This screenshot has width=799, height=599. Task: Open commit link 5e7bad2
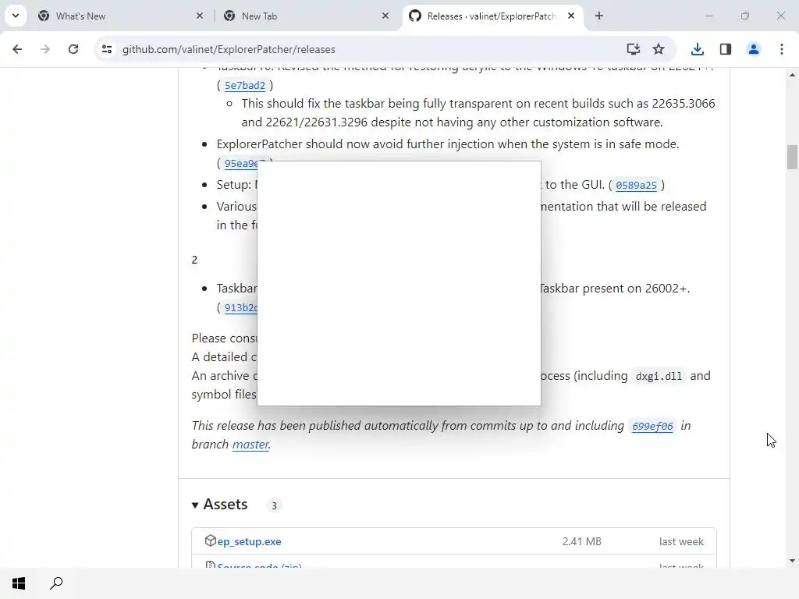pos(245,86)
